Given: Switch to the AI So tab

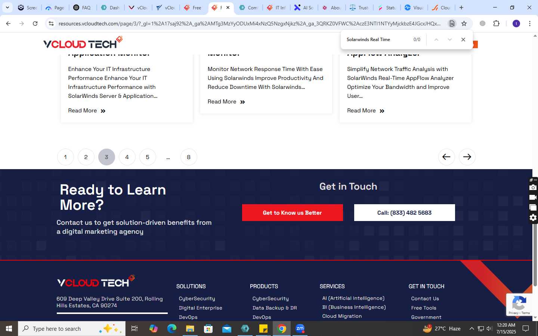Looking at the screenshot, I should 304,7.
